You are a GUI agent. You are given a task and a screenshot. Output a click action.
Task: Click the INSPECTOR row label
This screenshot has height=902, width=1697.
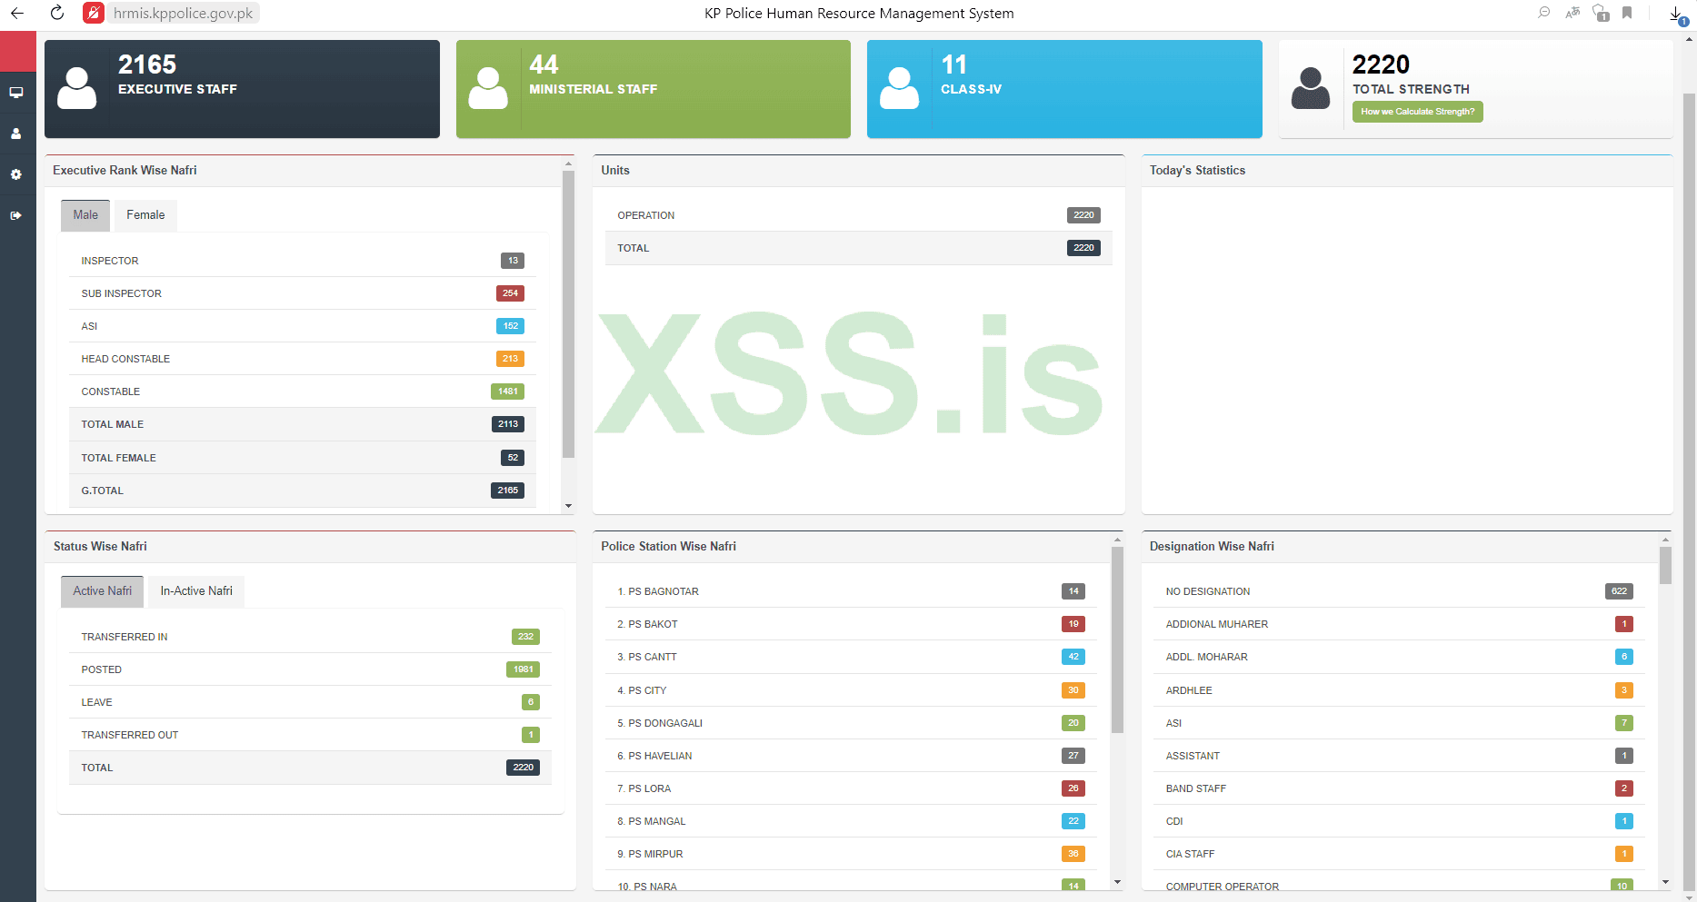110,261
